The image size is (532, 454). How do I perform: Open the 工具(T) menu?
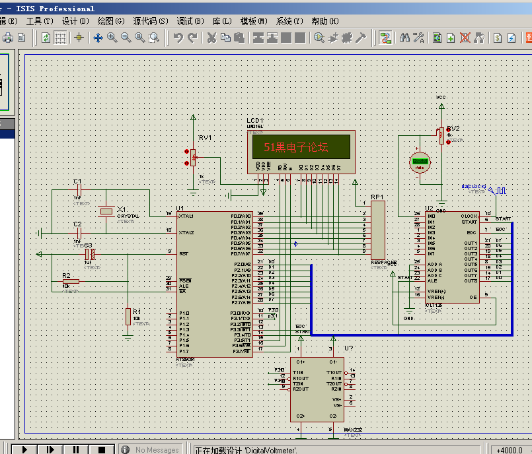pos(40,21)
